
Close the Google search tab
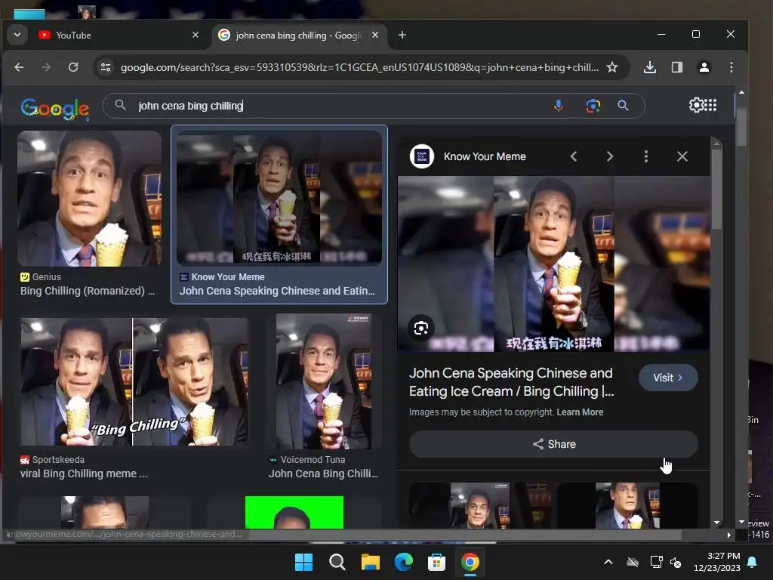(x=375, y=35)
